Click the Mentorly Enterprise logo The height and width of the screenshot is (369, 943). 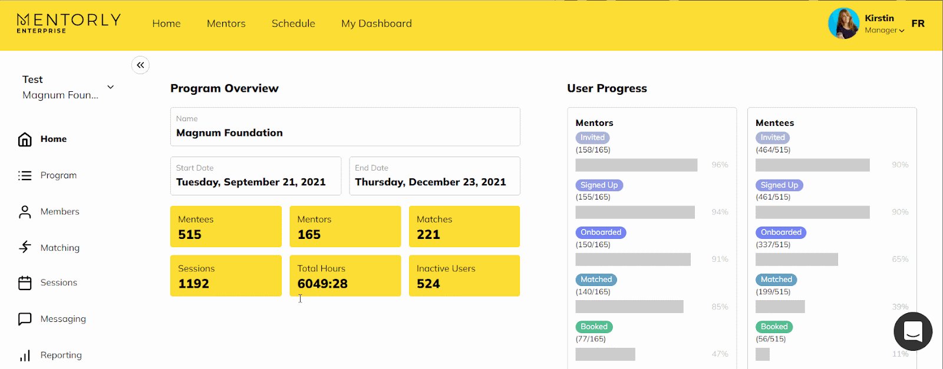click(x=68, y=24)
